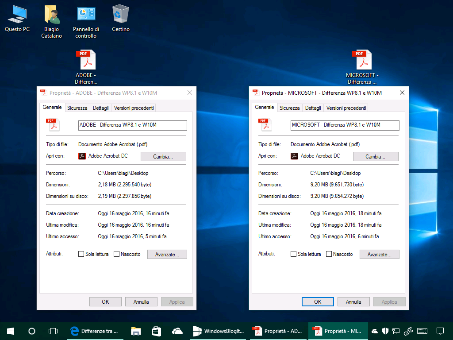Click size value 2,18 MB (2.295.540 byte)
The height and width of the screenshot is (340, 453).
(124, 185)
